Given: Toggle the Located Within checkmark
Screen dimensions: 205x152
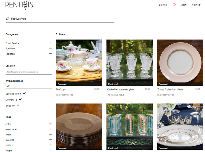Looking at the screenshot, I should tap(24, 94).
